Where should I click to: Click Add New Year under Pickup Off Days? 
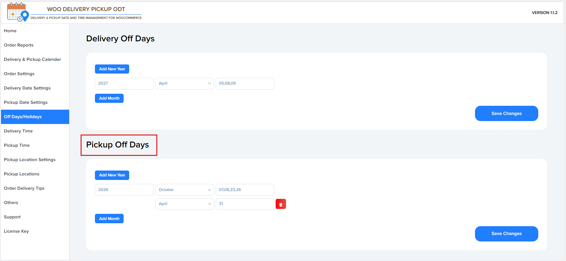click(x=112, y=175)
